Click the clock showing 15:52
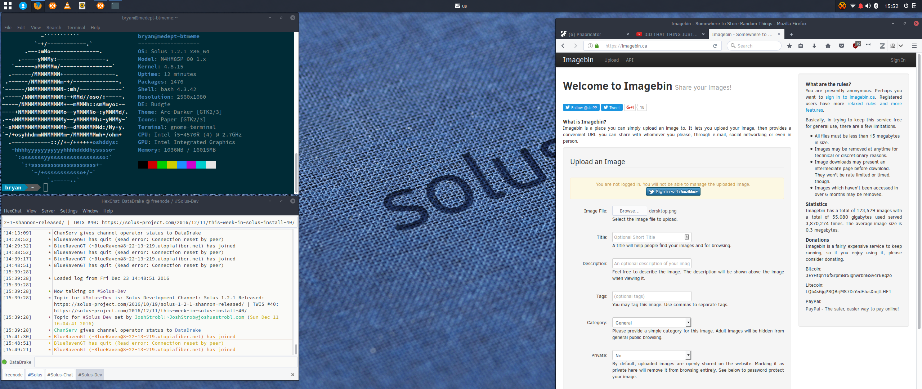This screenshot has width=922, height=389. coord(891,6)
